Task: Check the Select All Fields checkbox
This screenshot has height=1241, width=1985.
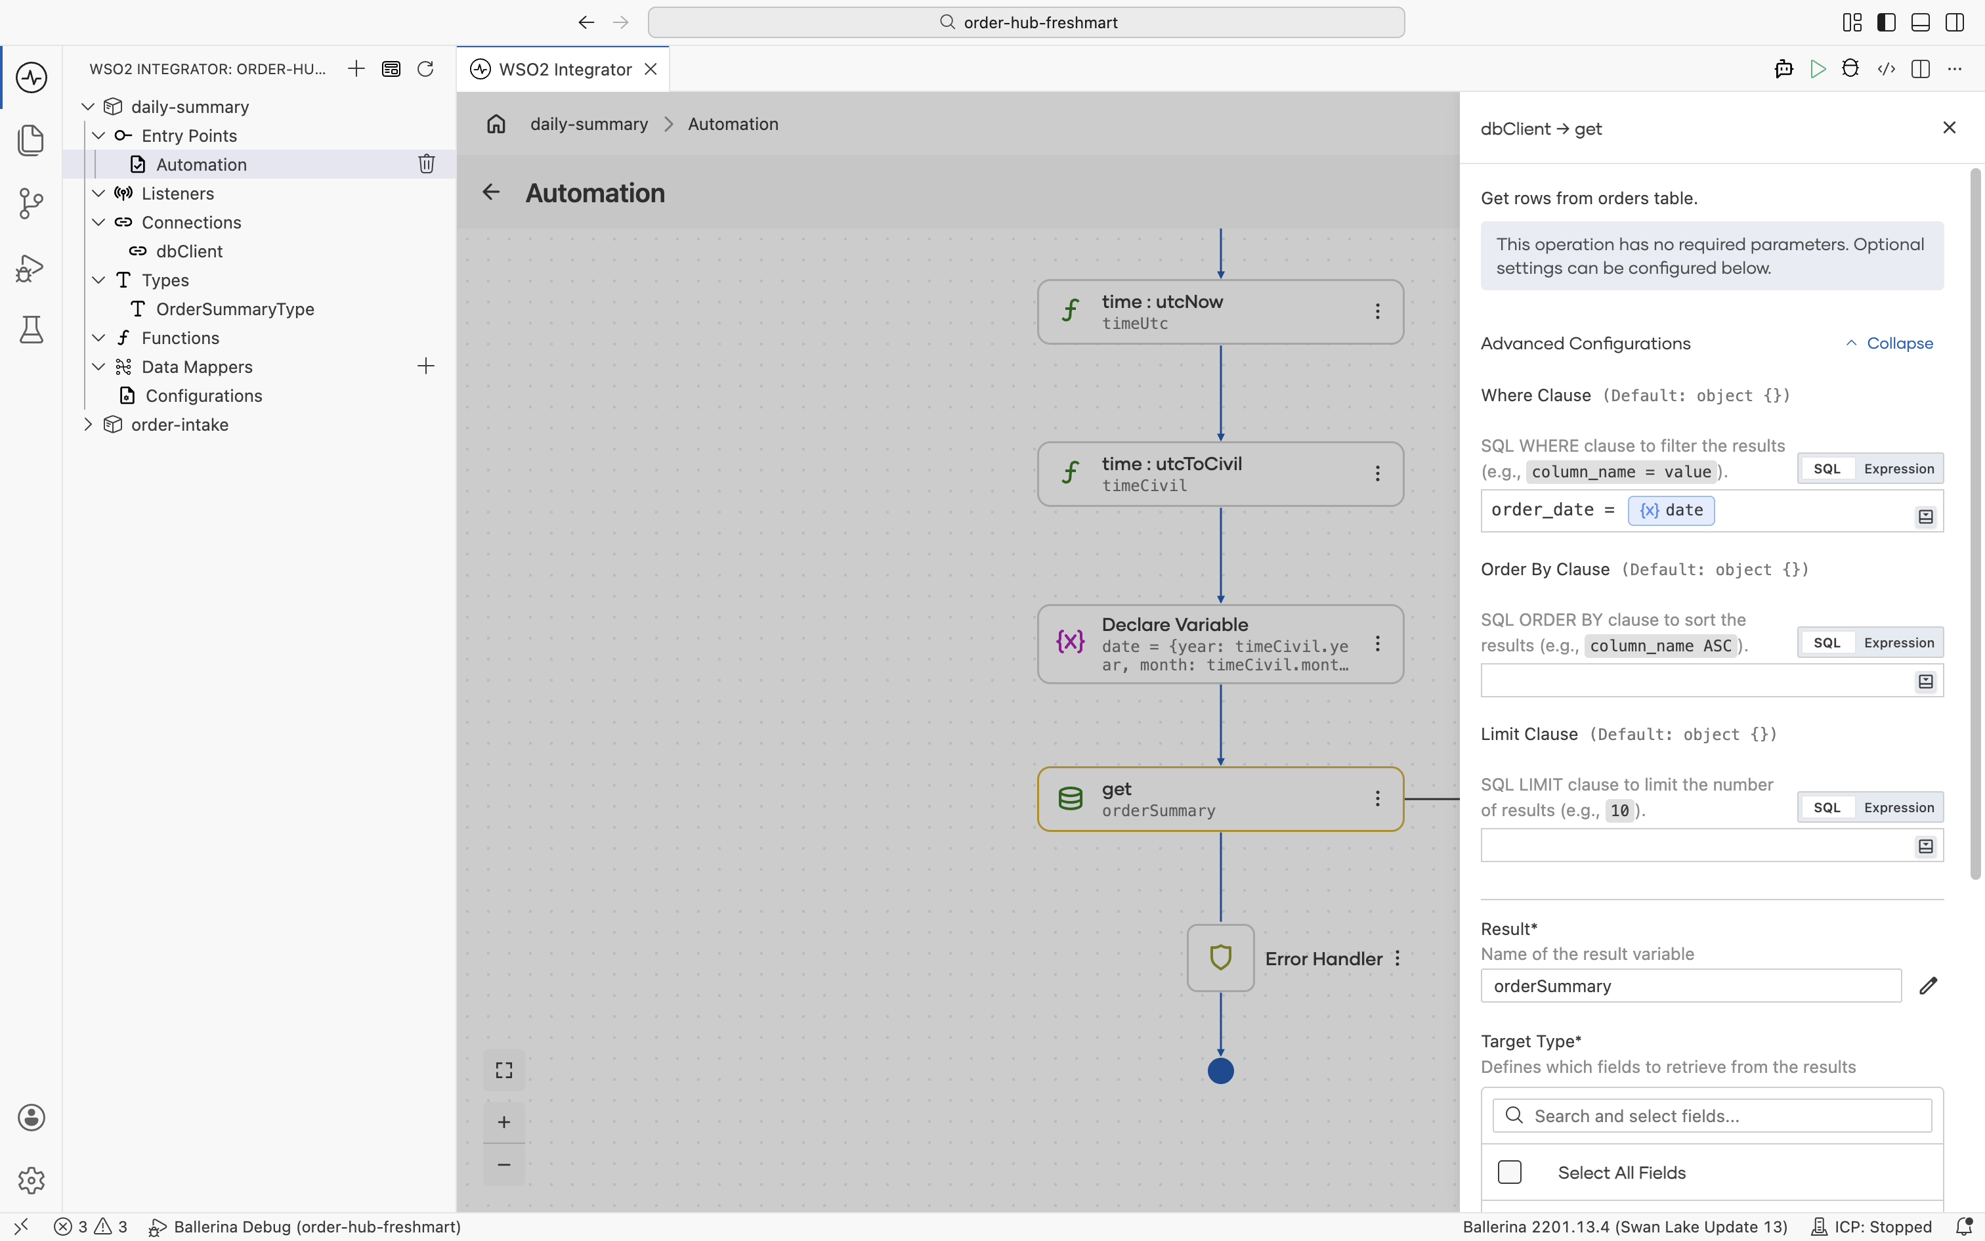Action: tap(1509, 1172)
